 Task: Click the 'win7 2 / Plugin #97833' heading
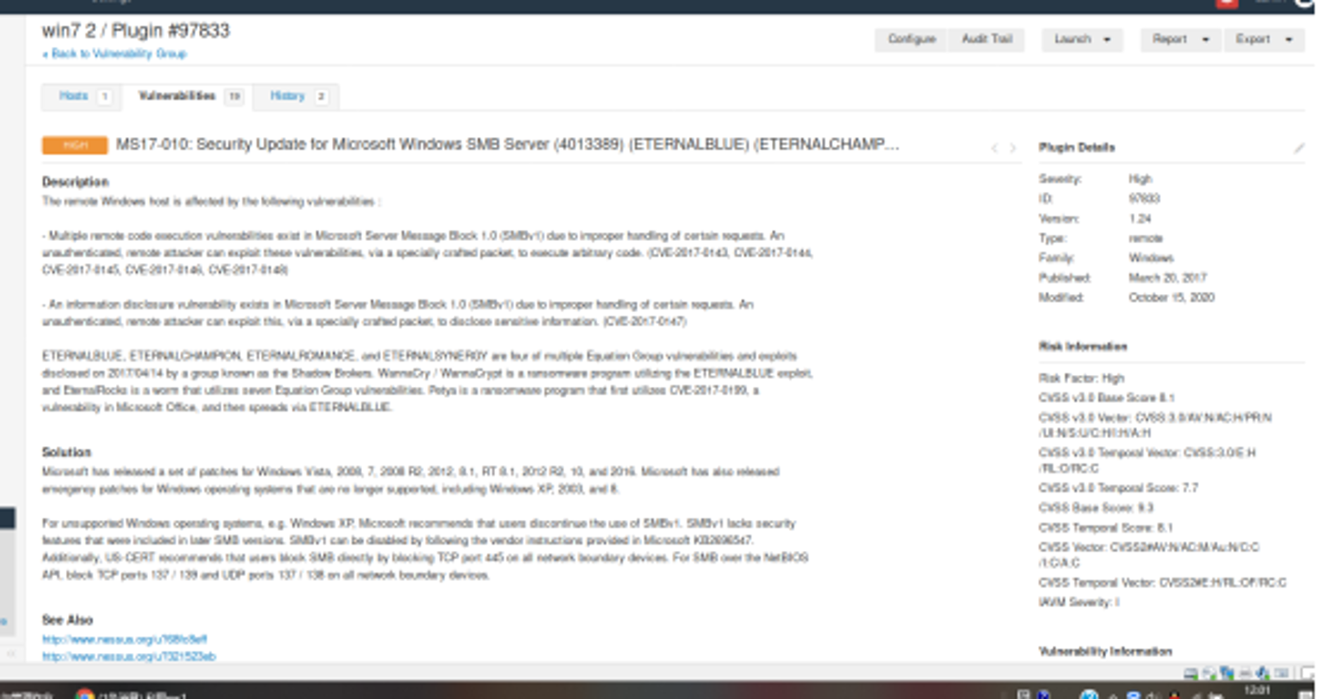[136, 31]
